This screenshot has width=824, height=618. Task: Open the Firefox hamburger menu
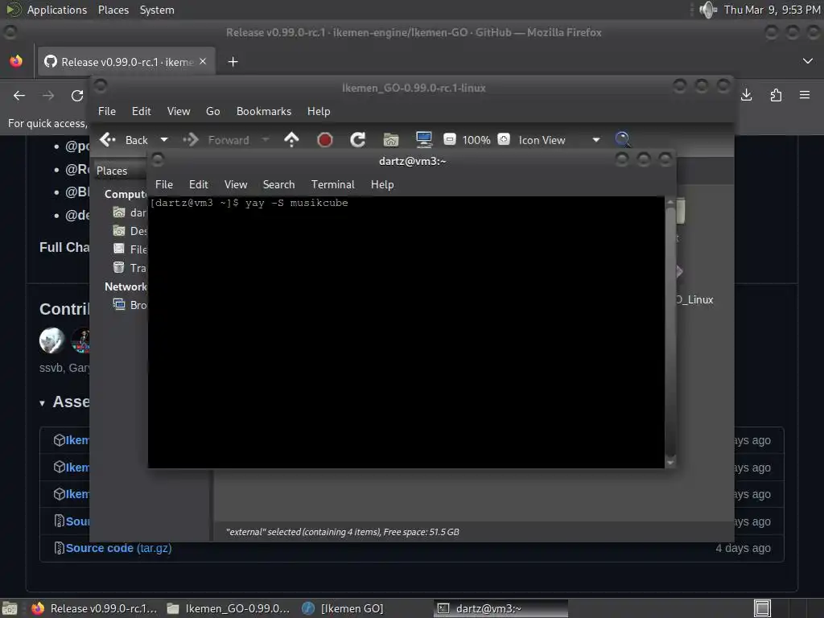point(805,95)
